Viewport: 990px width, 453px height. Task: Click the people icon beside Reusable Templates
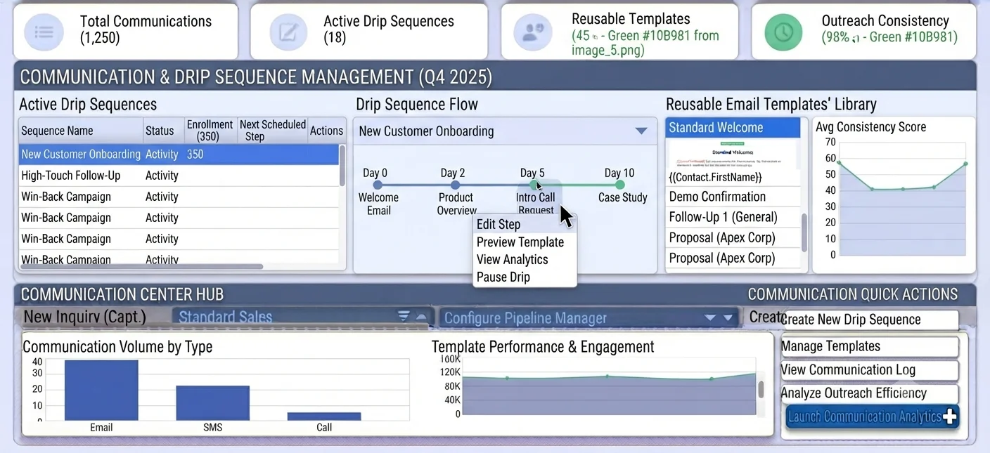tap(533, 32)
